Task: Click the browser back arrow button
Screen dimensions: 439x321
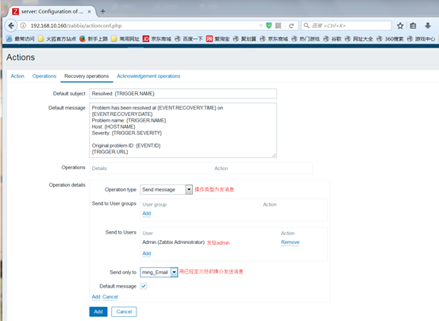Action: pyautogui.click(x=11, y=25)
